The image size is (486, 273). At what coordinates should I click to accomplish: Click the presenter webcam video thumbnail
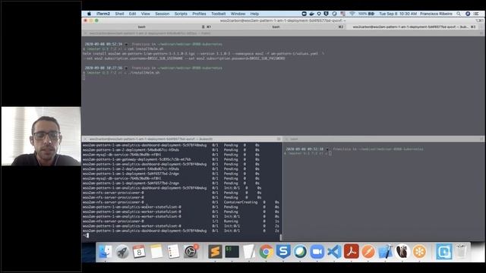(x=41, y=136)
